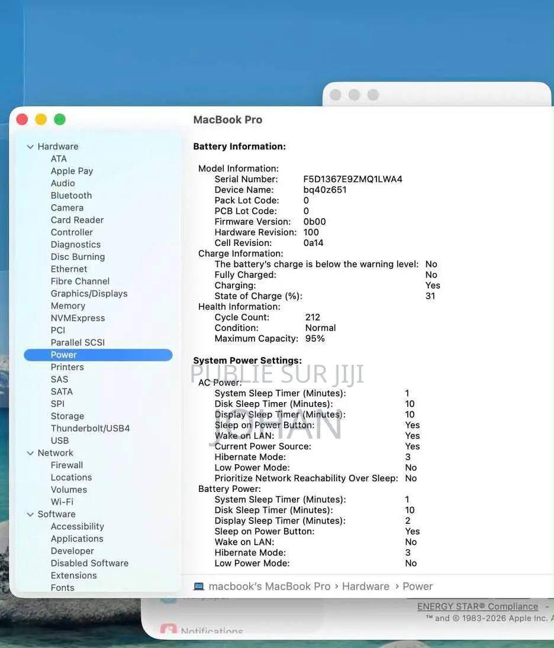Click the Condition value Normal
Image resolution: width=554 pixels, height=648 pixels.
(320, 328)
